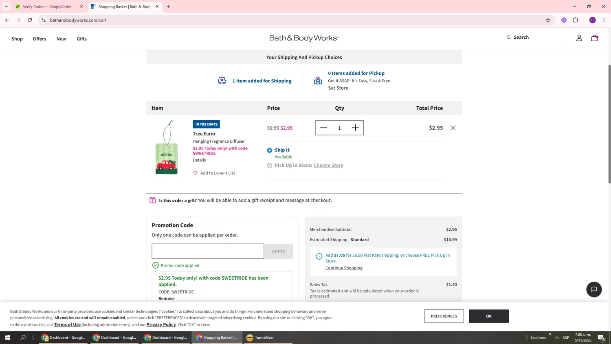Click the promotion code input field
Screen dimensions: 611x344
(x=208, y=251)
